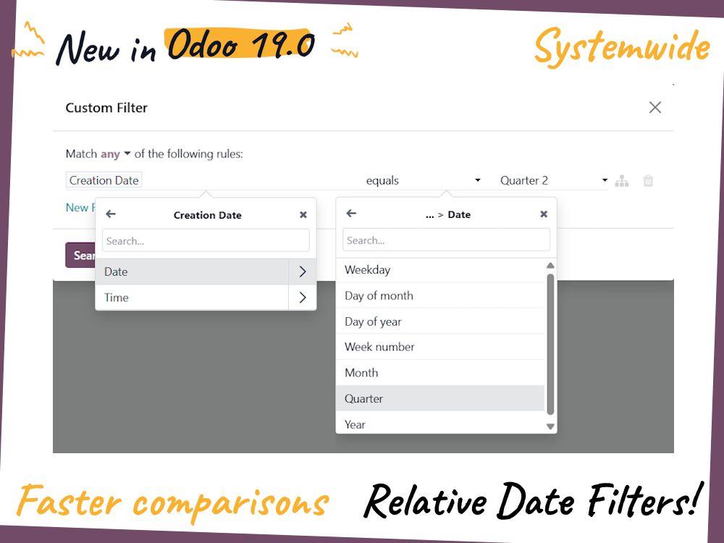This screenshot has width=724, height=543.
Task: Close the Custom Filter dialog
Action: pyautogui.click(x=654, y=108)
